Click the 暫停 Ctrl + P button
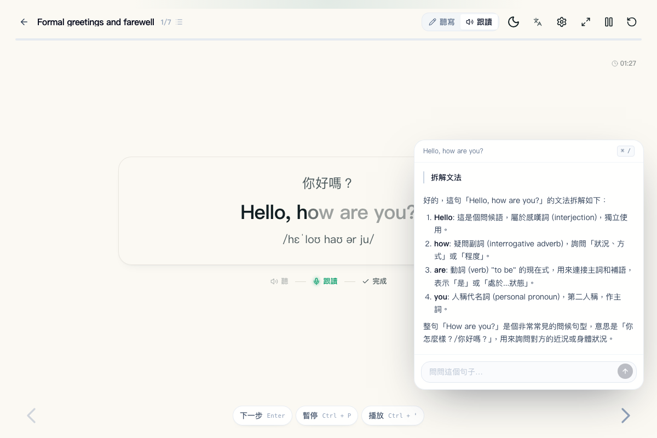 (x=327, y=416)
